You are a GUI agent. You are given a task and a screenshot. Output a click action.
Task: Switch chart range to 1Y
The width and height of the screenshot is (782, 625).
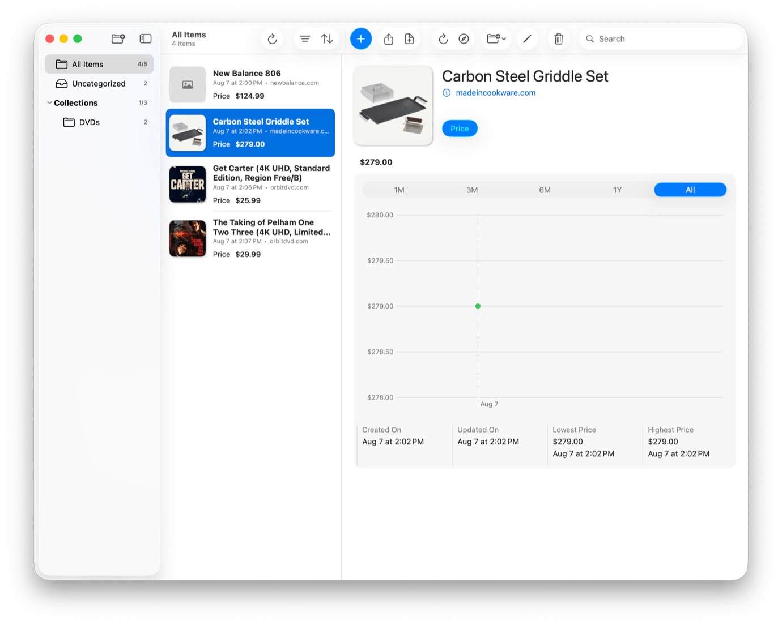point(618,190)
